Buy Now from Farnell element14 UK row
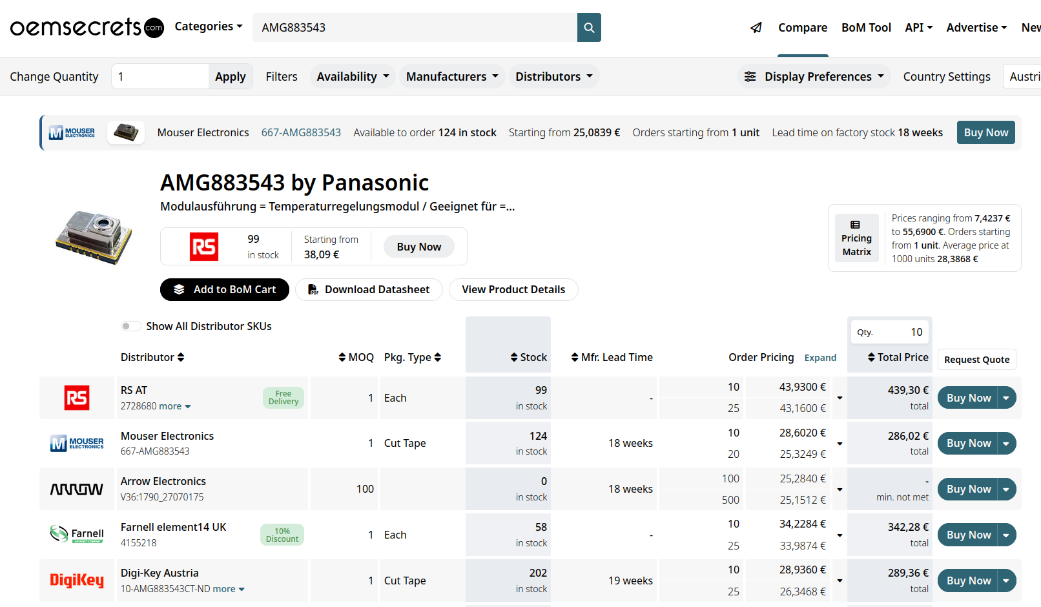The image size is (1041, 607). coord(968,535)
